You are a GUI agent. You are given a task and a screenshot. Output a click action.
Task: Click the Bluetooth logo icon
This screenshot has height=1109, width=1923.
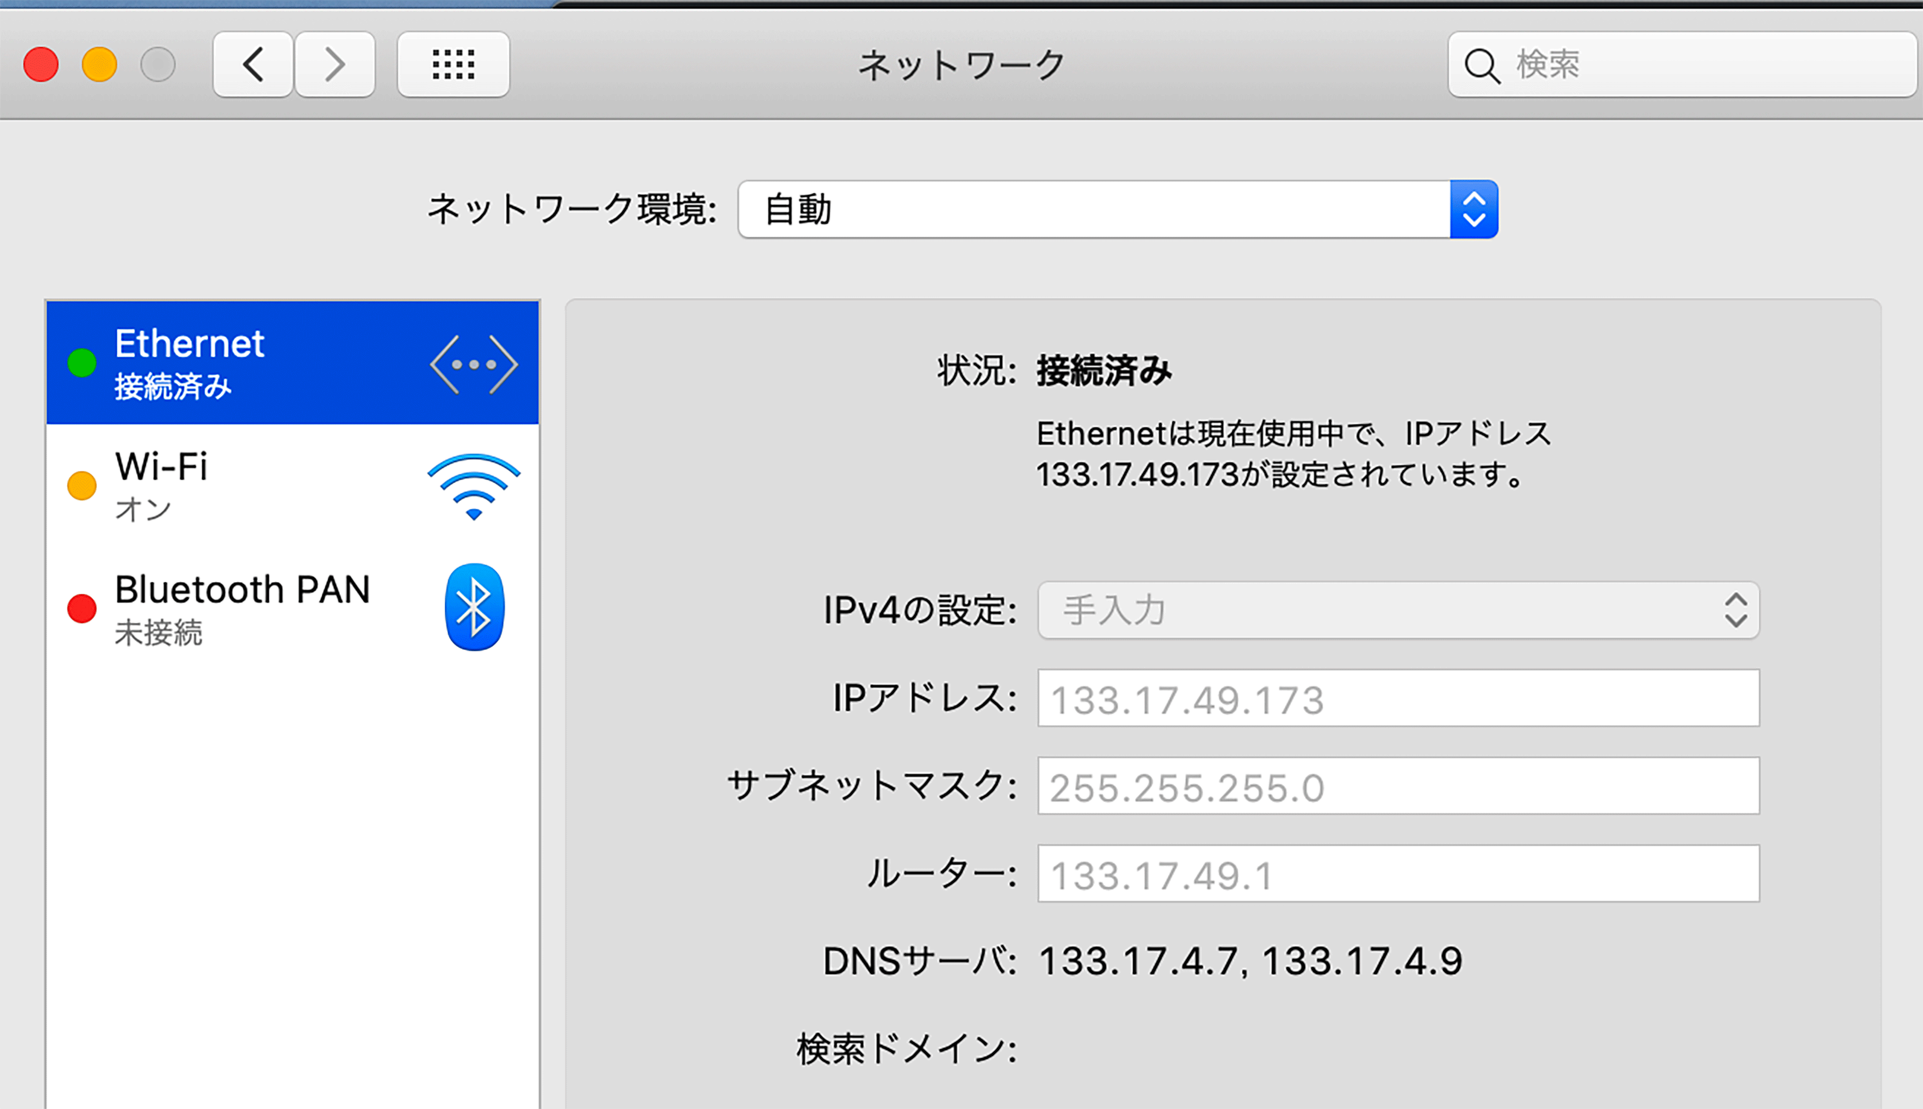[x=474, y=607]
